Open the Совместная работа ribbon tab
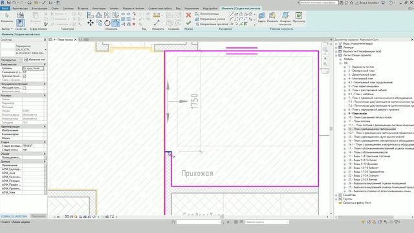Viewport: 414px width, 233px height. [160, 8]
